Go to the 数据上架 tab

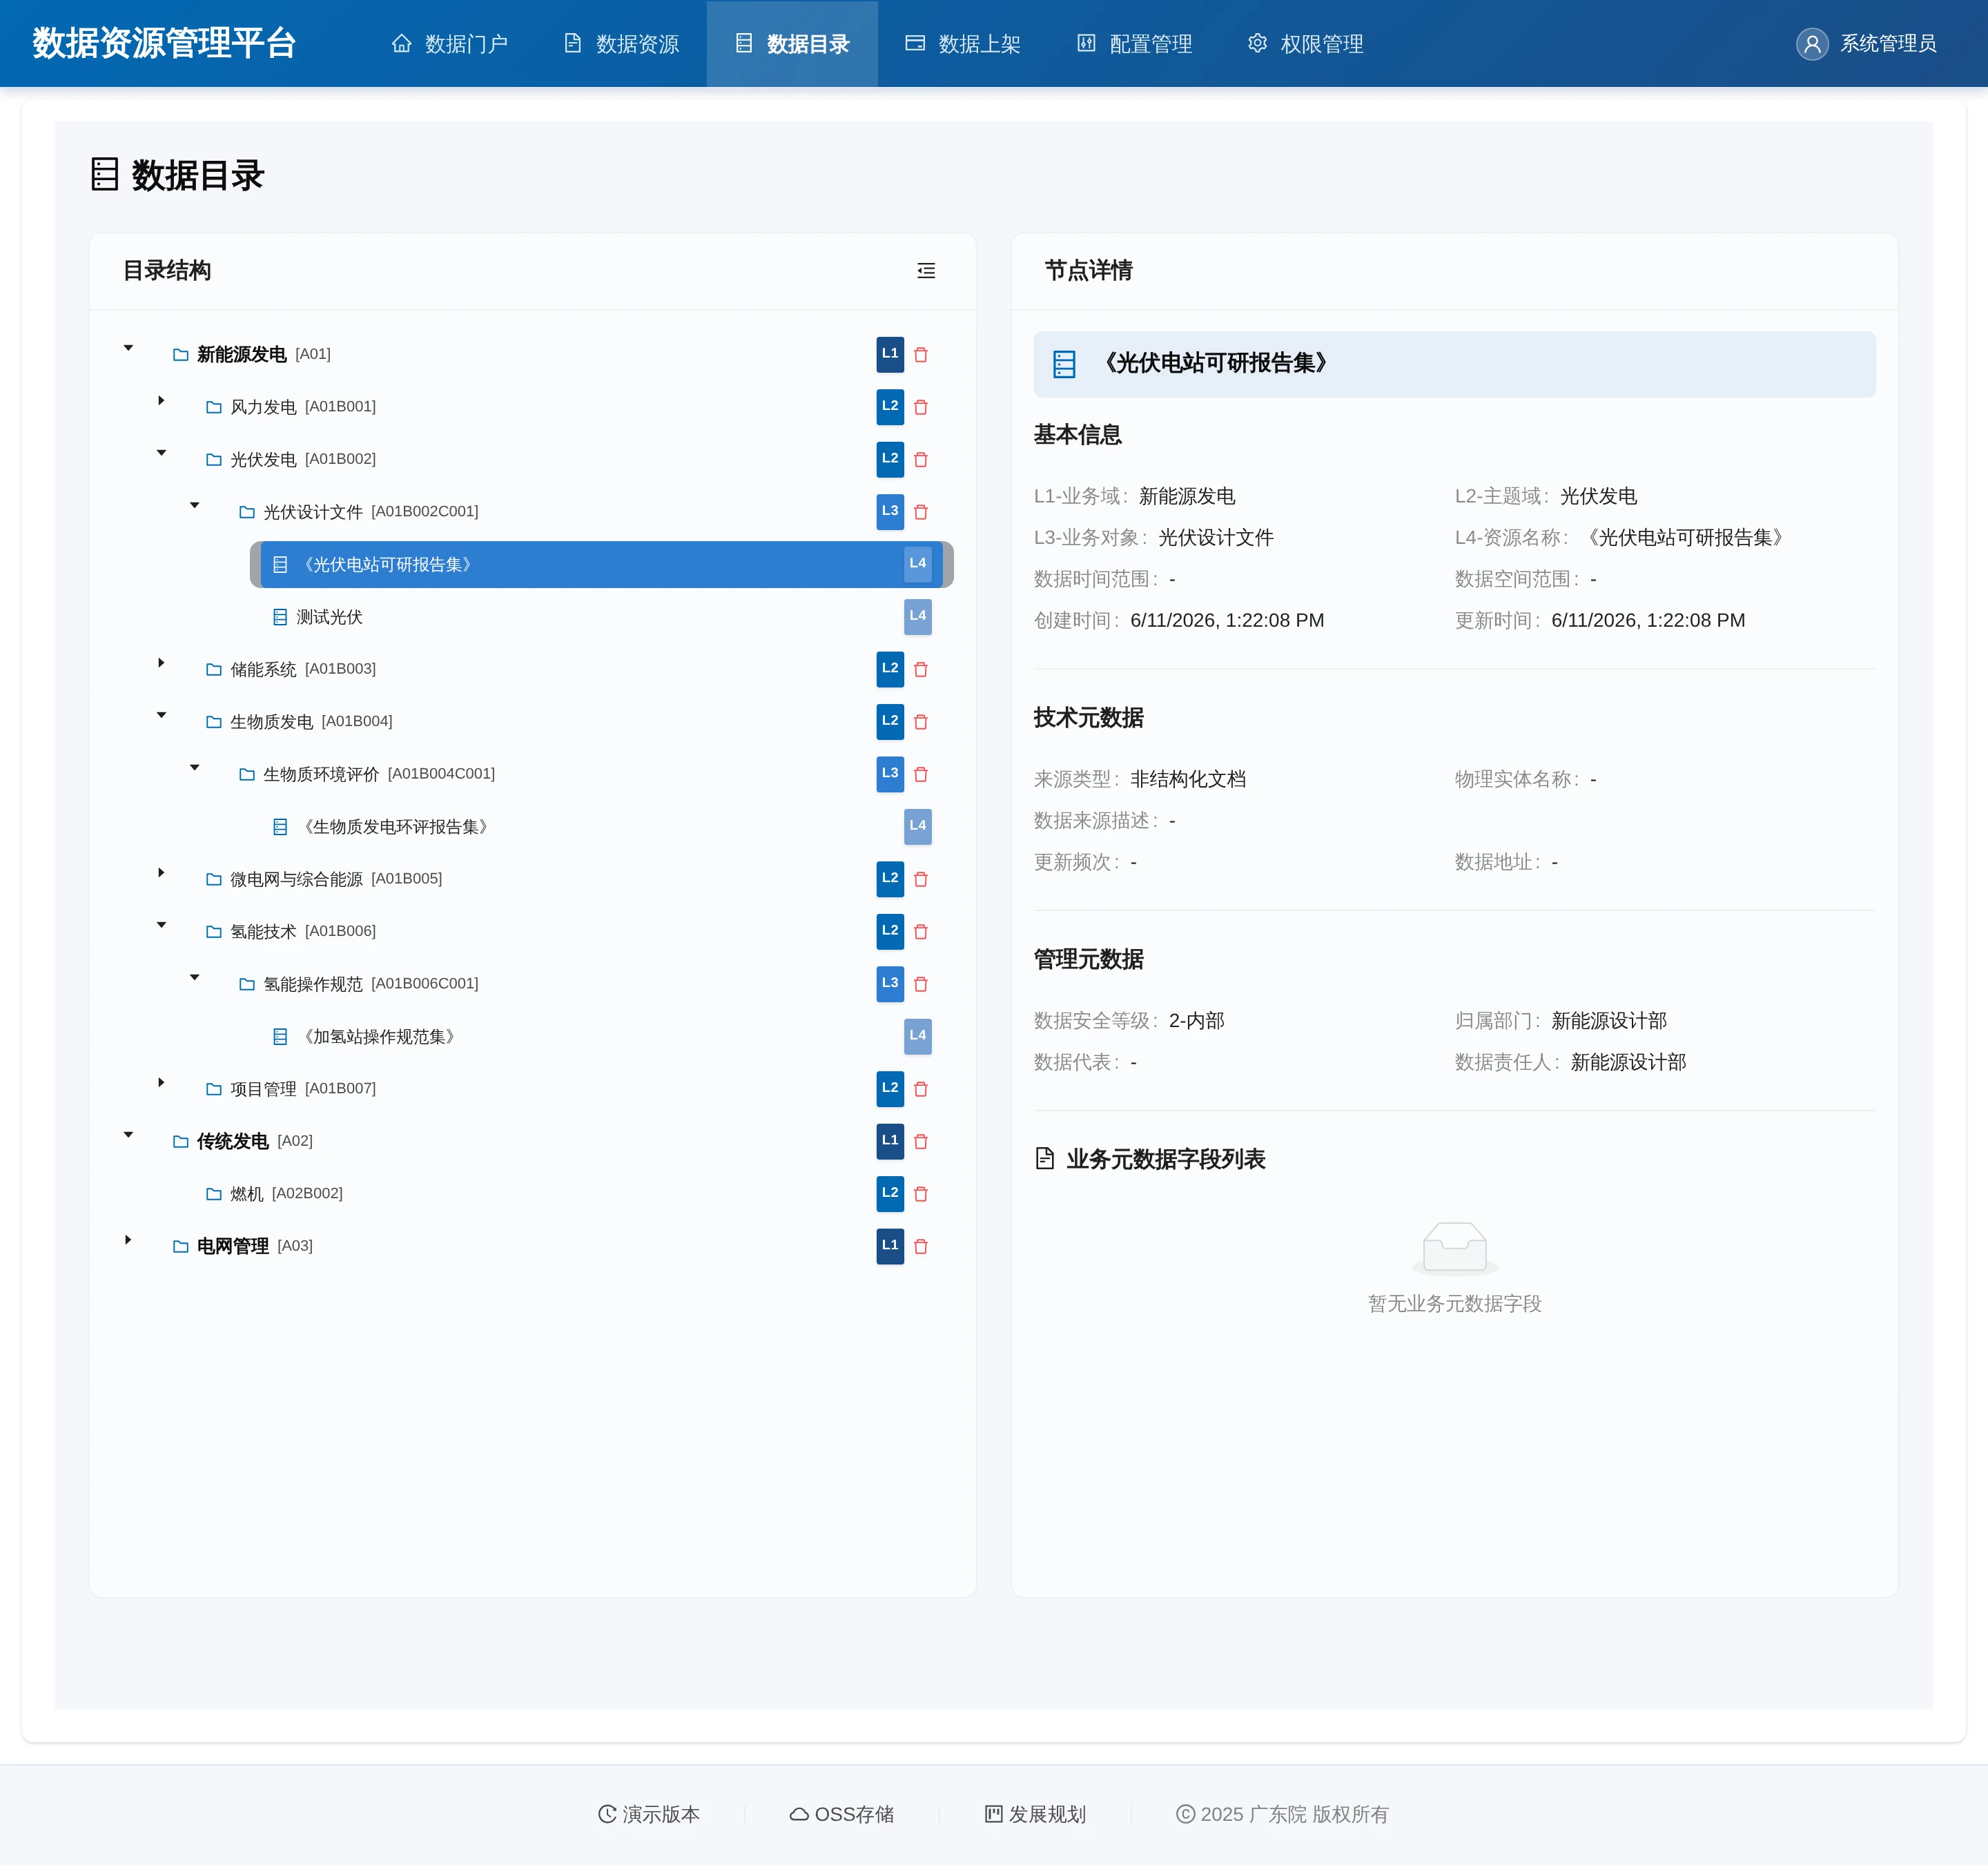click(x=963, y=44)
